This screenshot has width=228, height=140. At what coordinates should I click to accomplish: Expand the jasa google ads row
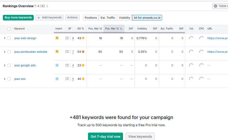click(x=5, y=65)
